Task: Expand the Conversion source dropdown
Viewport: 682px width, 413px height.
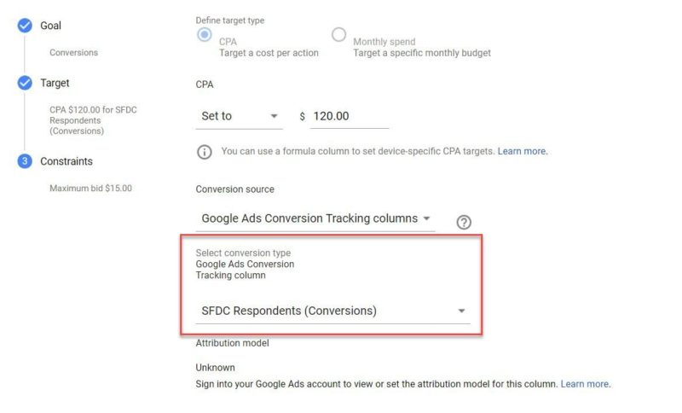Action: (x=315, y=218)
